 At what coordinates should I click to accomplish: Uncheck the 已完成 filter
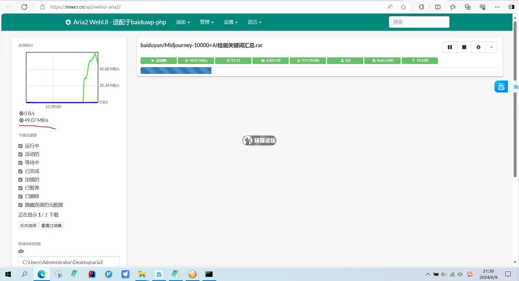tap(20, 171)
